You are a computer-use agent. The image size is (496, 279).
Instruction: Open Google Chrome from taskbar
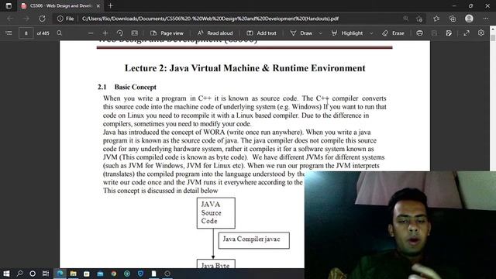point(114,274)
